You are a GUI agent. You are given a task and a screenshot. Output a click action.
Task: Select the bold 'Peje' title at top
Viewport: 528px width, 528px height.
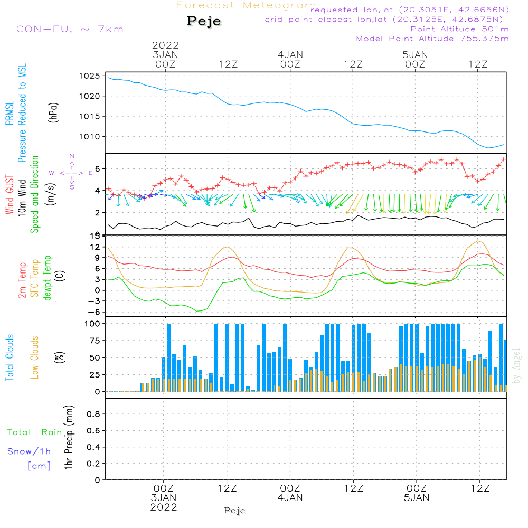(x=204, y=21)
